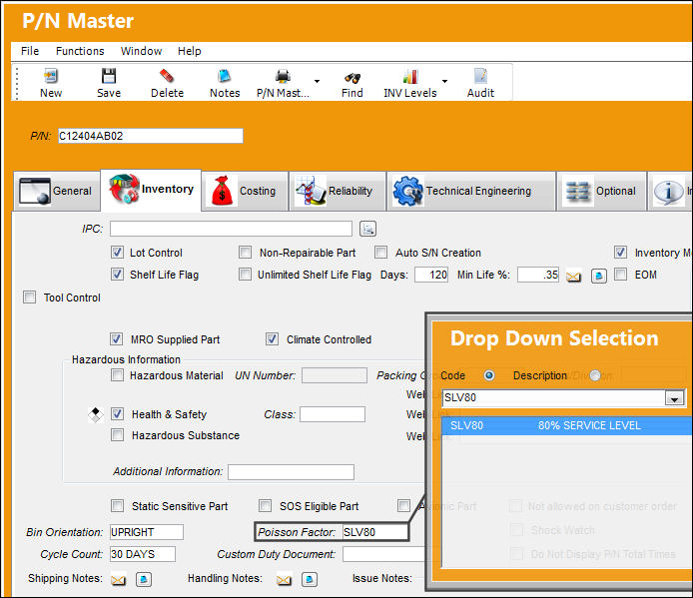
Task: Open the Window menu
Action: tap(142, 51)
